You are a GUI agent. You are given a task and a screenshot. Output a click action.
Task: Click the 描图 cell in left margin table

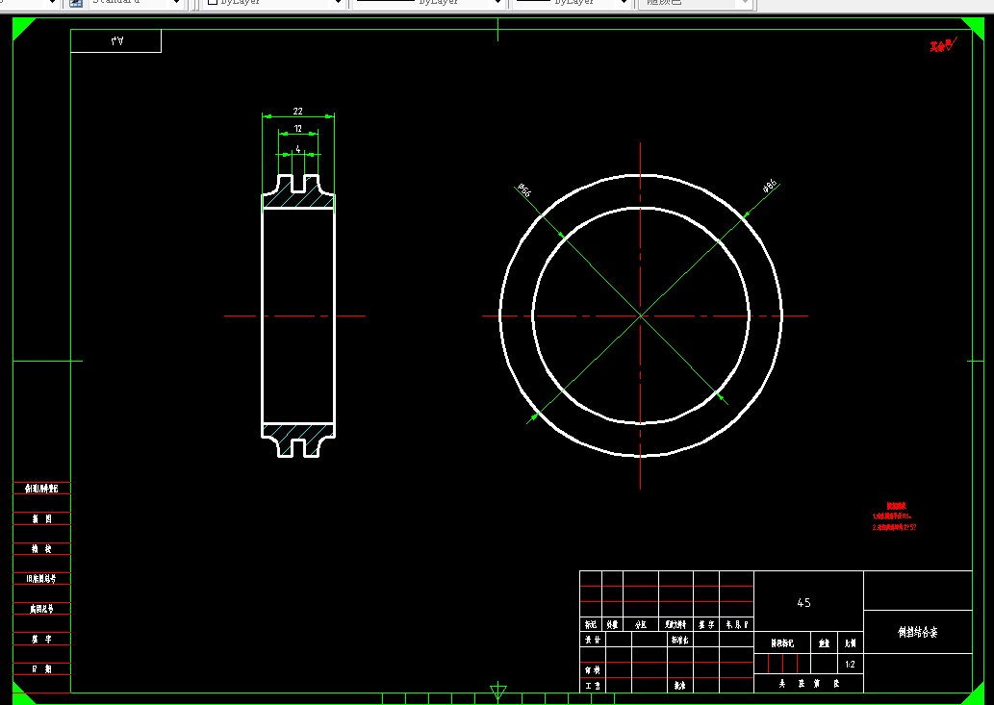(x=41, y=518)
